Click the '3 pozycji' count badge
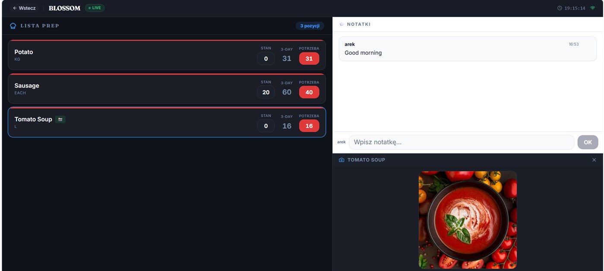This screenshot has width=604, height=271. pos(310,26)
